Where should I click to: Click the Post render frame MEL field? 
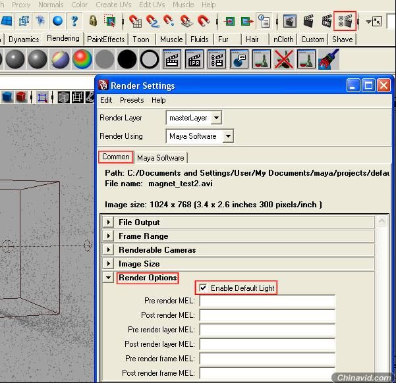tap(267, 373)
